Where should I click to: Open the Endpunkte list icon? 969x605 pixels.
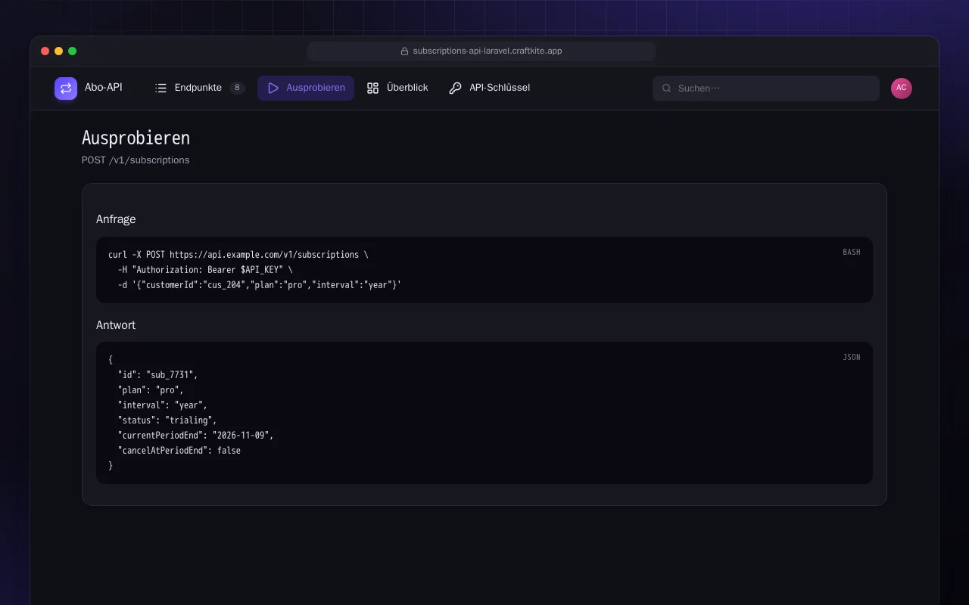[x=160, y=88]
